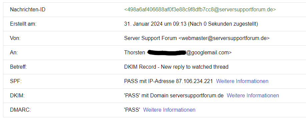The height and width of the screenshot is (124, 306).
Task: Click the Erstellt am label
Action: pos(23,24)
